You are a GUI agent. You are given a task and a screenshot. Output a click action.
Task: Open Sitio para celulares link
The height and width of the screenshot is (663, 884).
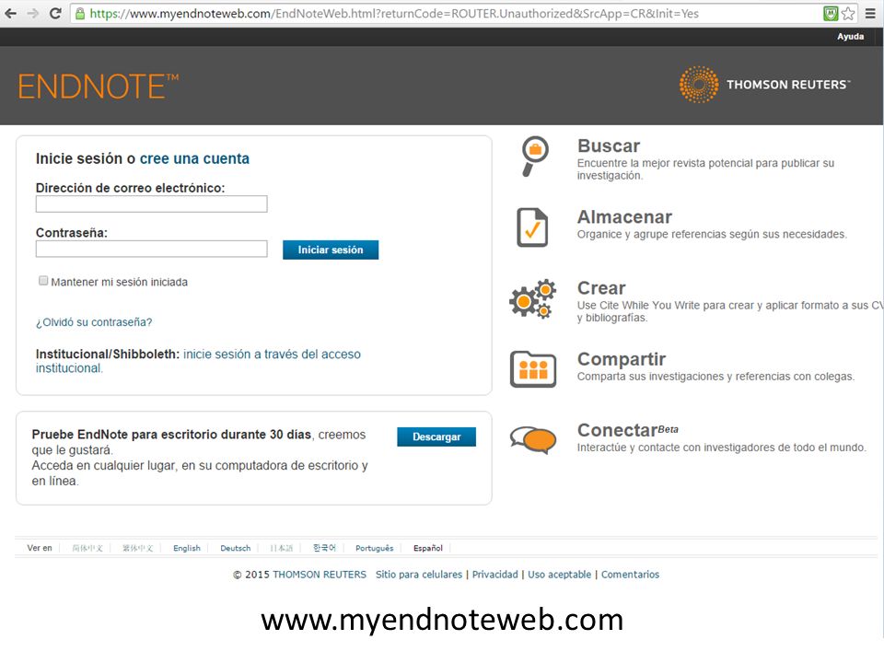[419, 575]
